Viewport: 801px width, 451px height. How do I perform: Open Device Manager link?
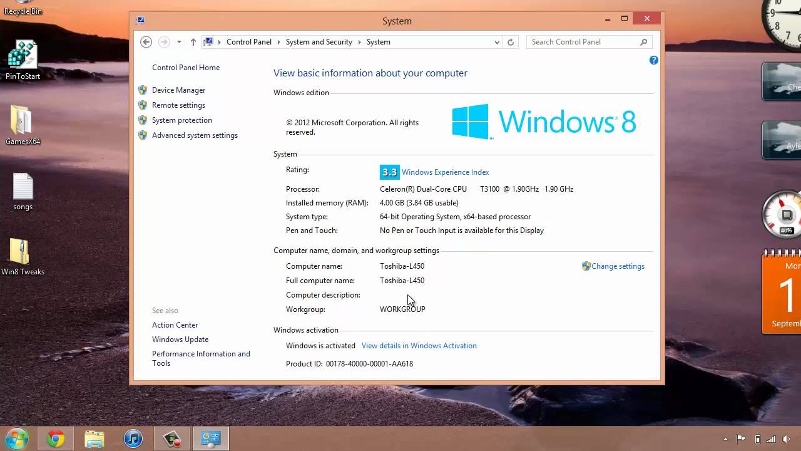click(x=178, y=90)
